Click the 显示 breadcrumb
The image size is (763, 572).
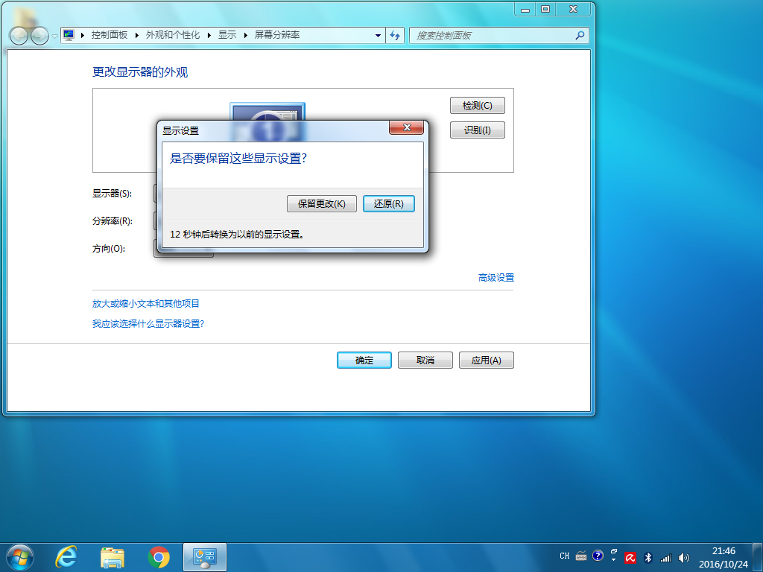227,35
